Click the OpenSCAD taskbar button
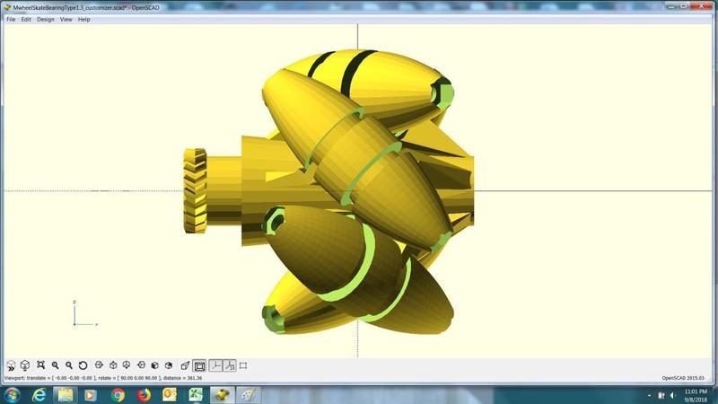The width and height of the screenshot is (718, 404). point(222,395)
